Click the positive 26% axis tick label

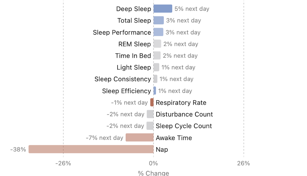coord(244,163)
